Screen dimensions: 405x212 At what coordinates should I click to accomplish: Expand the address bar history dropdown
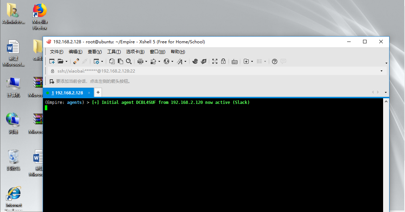pyautogui.click(x=381, y=71)
